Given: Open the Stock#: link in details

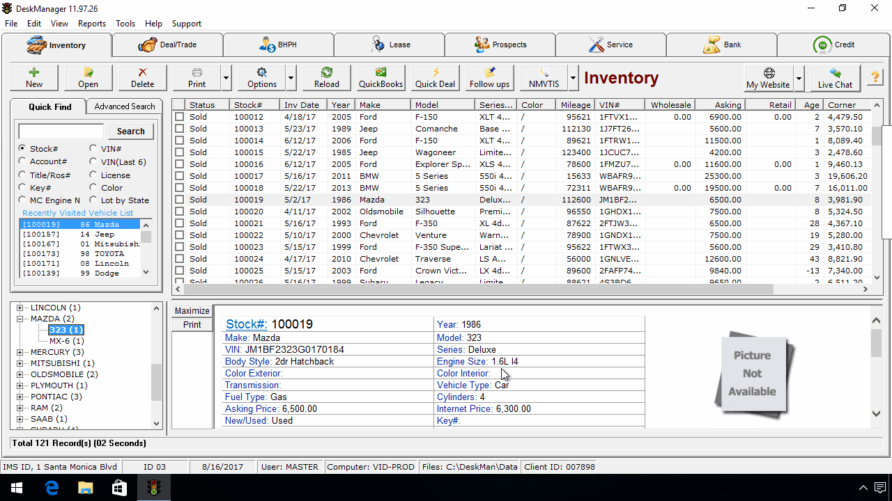Looking at the screenshot, I should pos(247,324).
